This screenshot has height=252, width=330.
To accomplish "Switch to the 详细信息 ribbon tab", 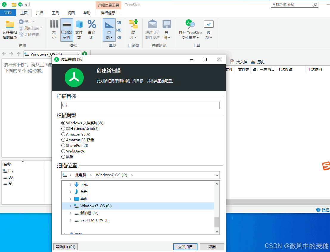I will click(x=108, y=13).
